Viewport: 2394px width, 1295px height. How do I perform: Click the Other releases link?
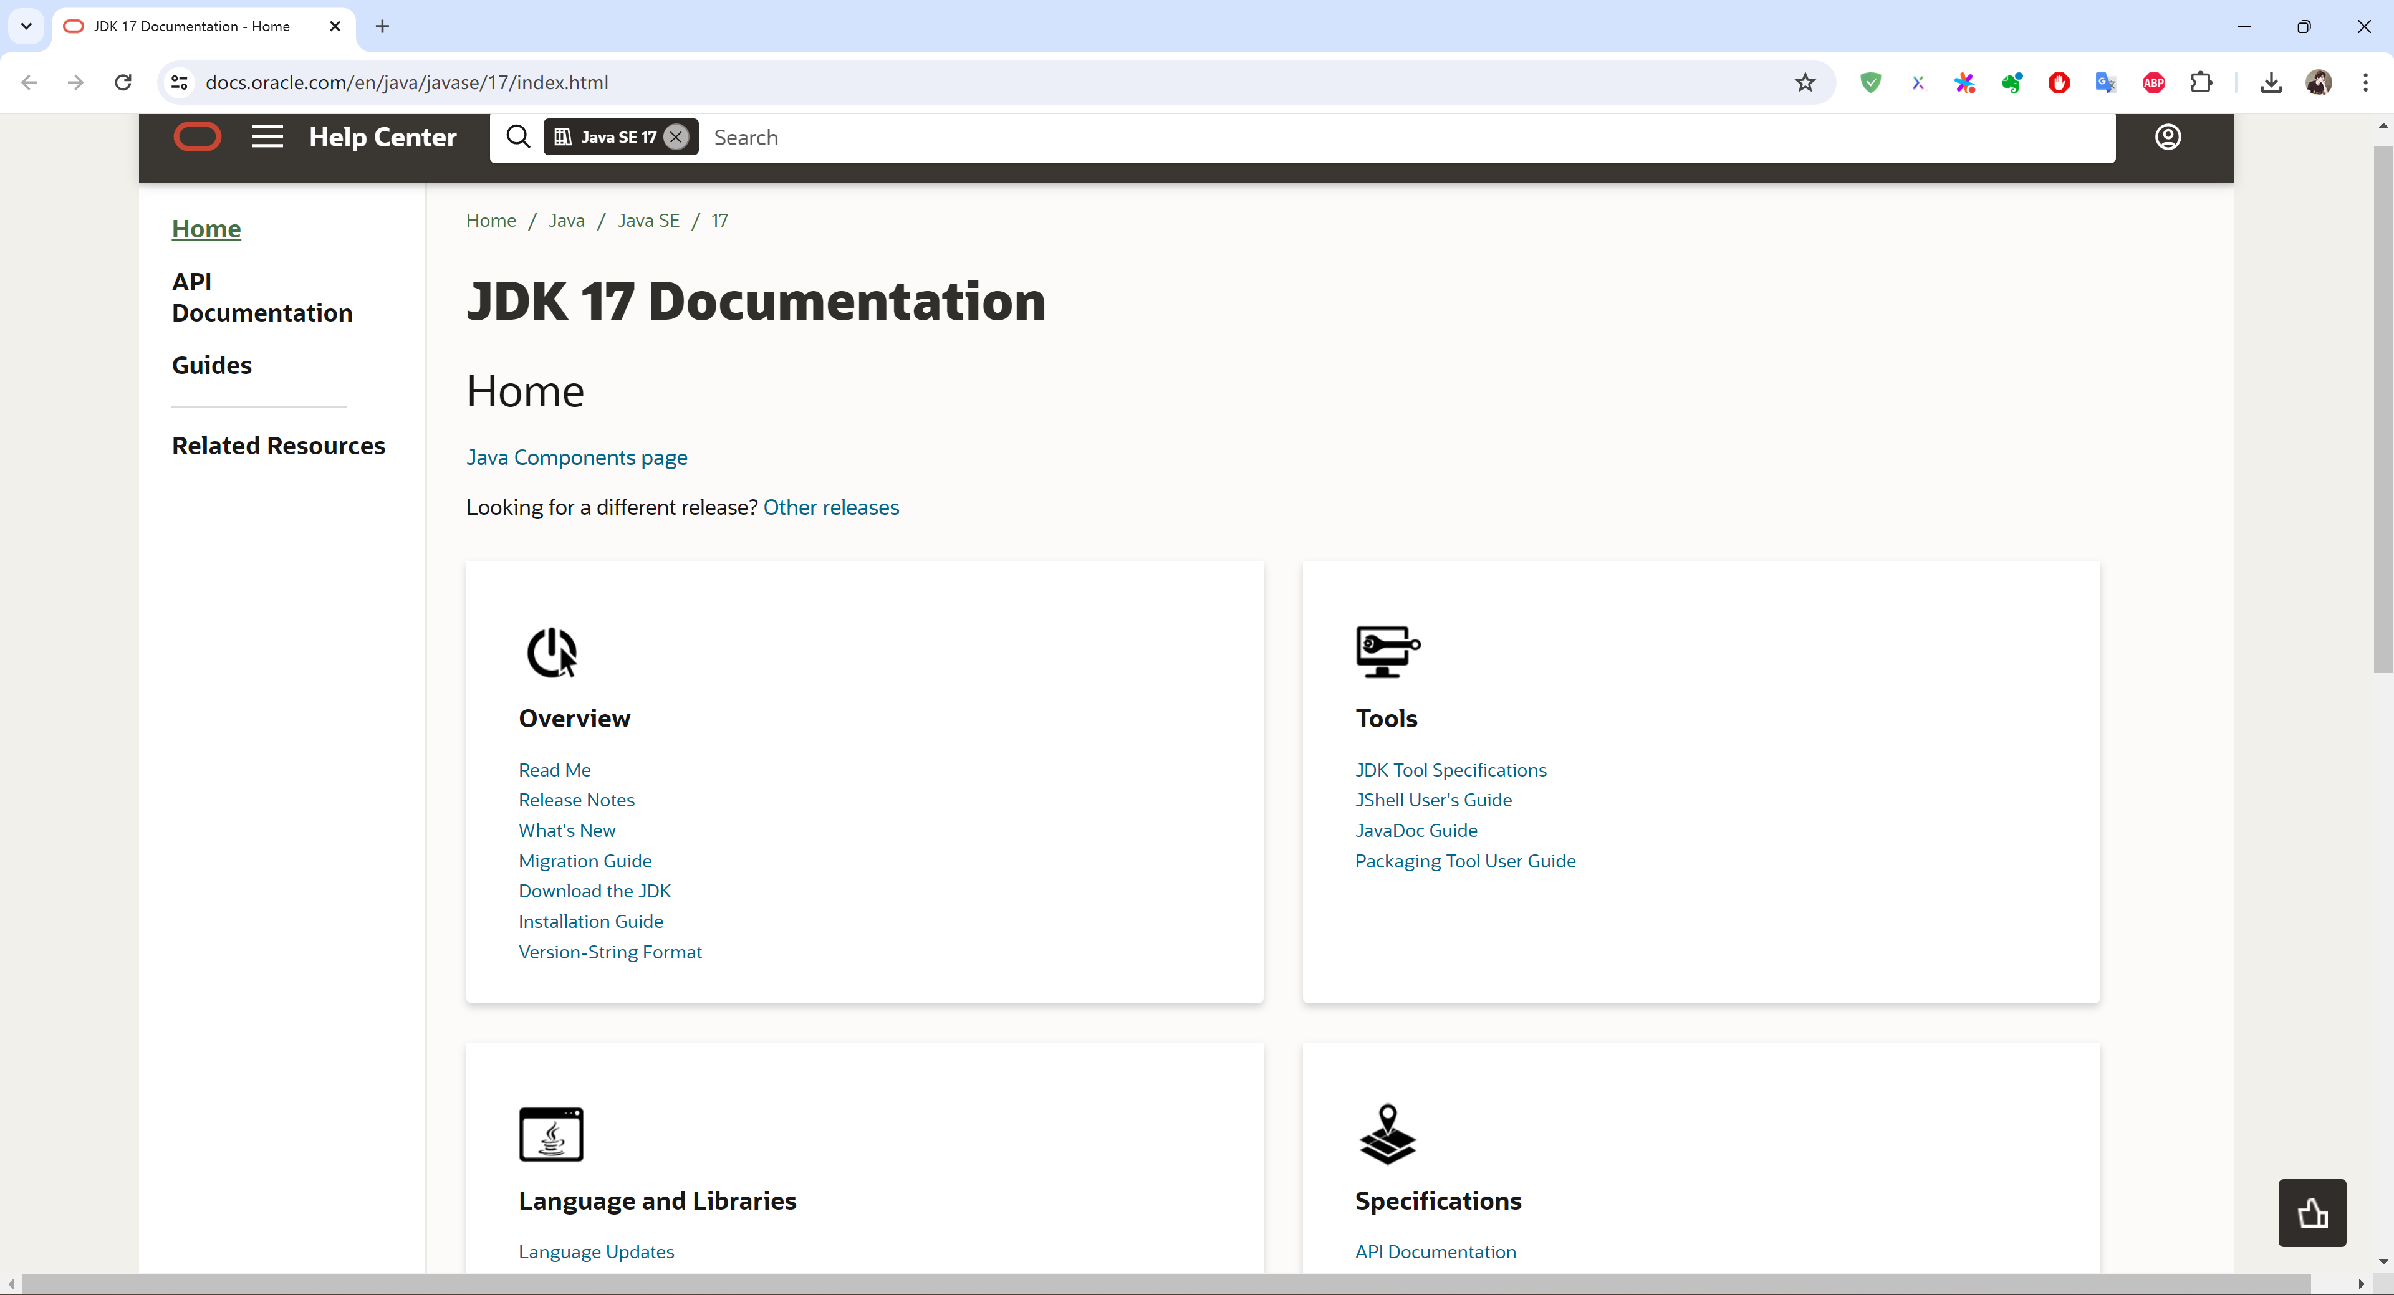[x=831, y=507]
